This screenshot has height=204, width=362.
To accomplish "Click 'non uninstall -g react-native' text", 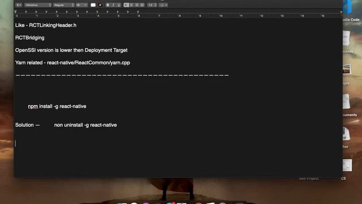I will coord(85,125).
